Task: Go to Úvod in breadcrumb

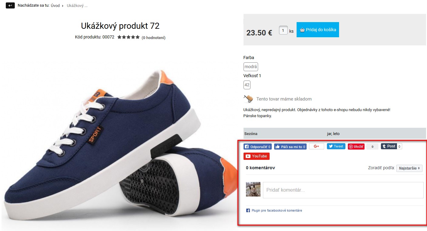Action: (x=55, y=6)
